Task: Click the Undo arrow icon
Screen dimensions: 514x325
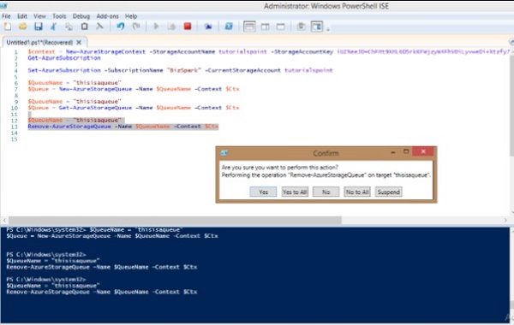Action: [121, 27]
